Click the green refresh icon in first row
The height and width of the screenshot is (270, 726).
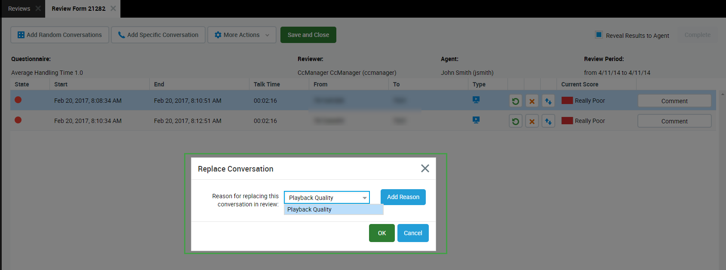[x=515, y=101]
